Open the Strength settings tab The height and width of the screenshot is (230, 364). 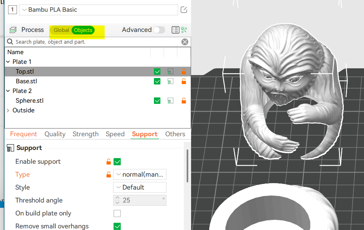click(85, 134)
